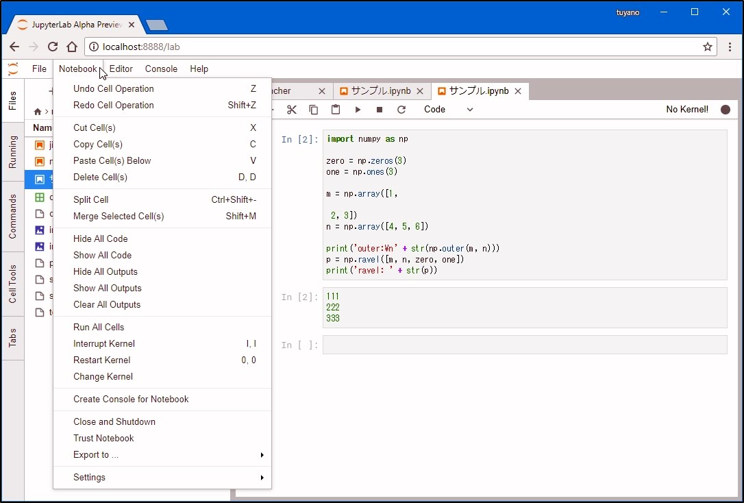Open the Running sidebar tab
This screenshot has width=744, height=503.
pos(13,152)
